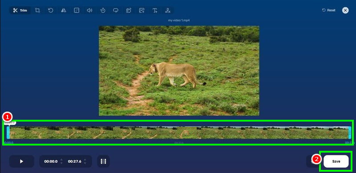Image resolution: width=356 pixels, height=173 pixels.
Task: Click the lioness video preview
Action: 179,71
